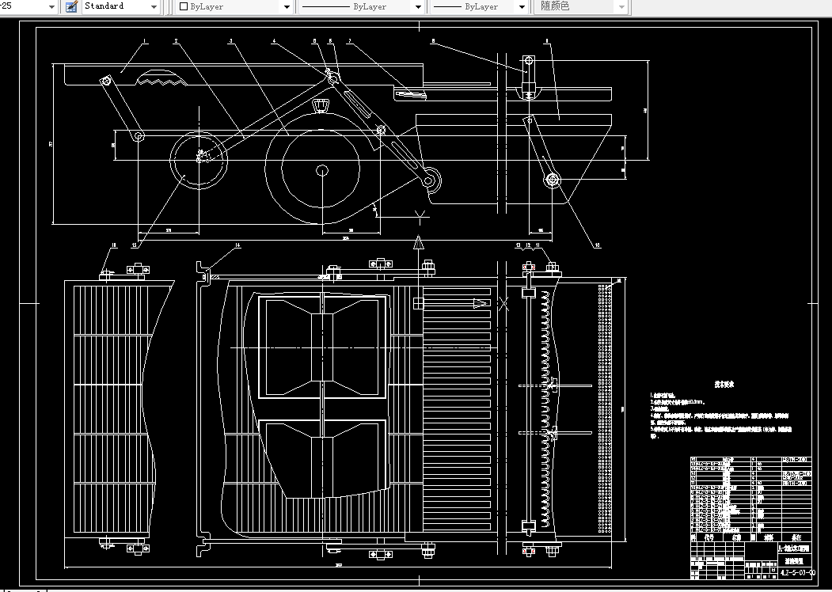Image resolution: width=832 pixels, height=592 pixels.
Task: Pick the center of the large pulley circle
Action: (x=322, y=170)
